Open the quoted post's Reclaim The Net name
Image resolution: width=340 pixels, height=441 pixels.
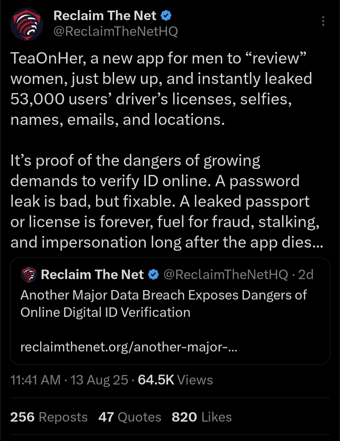pyautogui.click(x=92, y=274)
